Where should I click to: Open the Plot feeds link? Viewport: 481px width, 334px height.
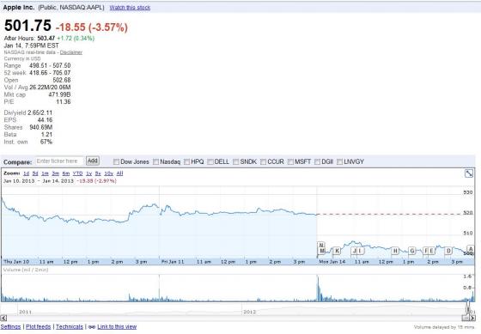(39, 326)
